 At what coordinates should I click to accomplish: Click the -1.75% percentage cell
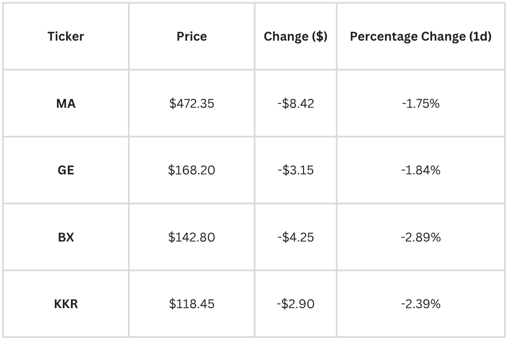click(x=421, y=103)
